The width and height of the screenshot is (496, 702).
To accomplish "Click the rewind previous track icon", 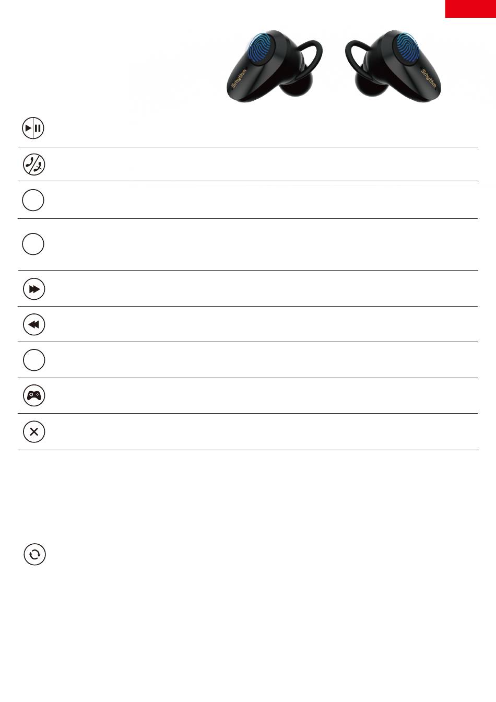I will pos(34,324).
